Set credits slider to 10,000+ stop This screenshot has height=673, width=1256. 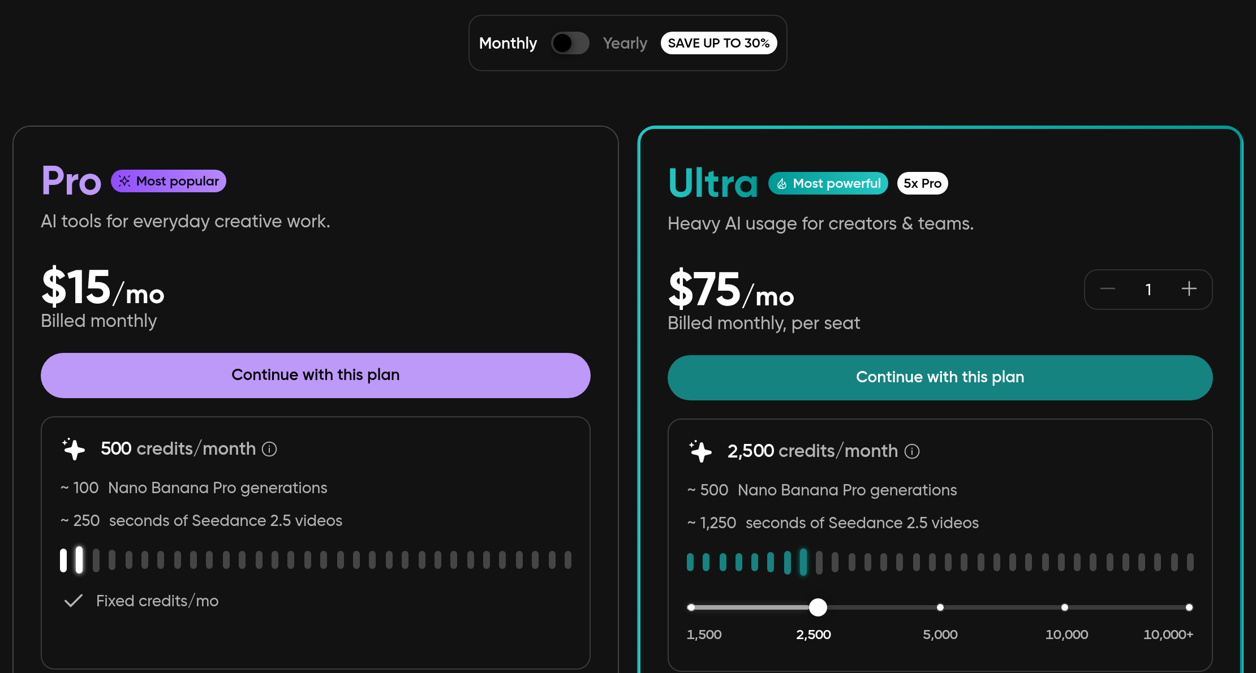click(x=1189, y=607)
